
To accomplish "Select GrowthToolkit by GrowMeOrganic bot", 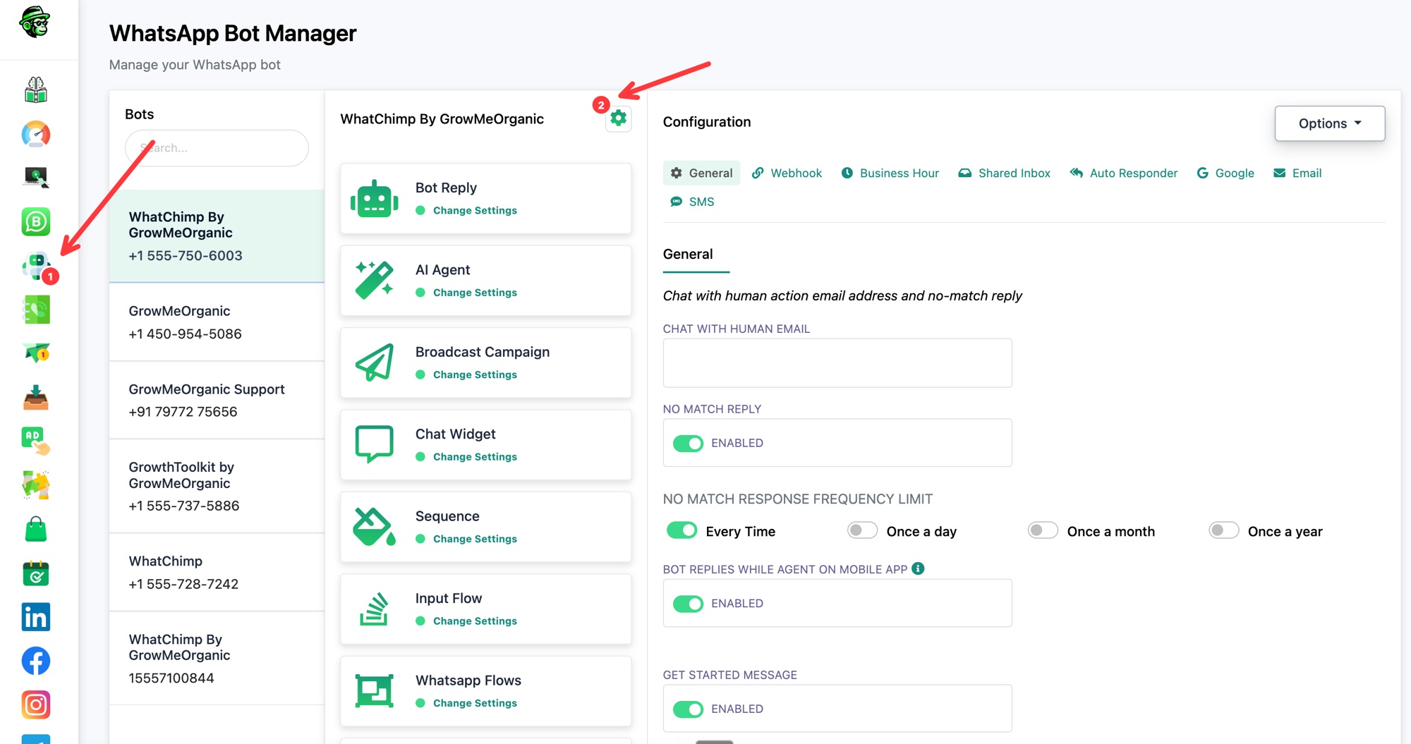I will click(x=217, y=486).
